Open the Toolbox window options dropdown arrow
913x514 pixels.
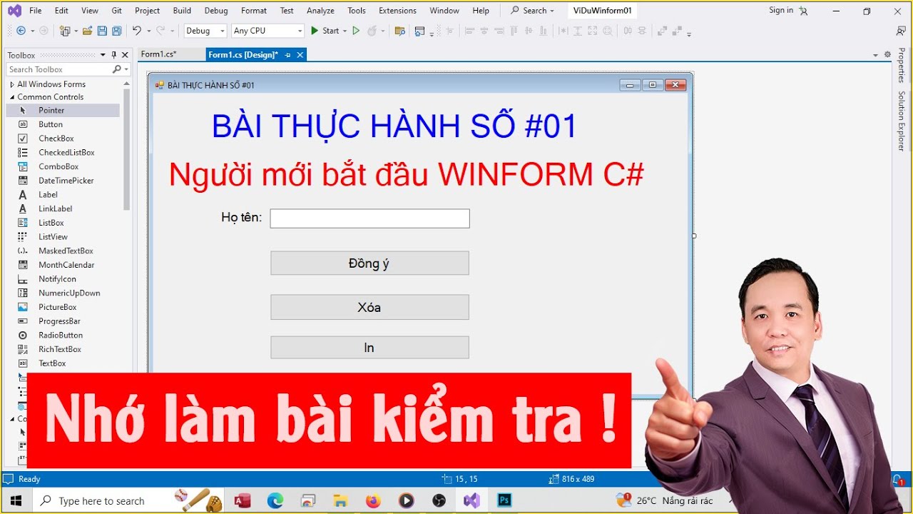pyautogui.click(x=103, y=55)
